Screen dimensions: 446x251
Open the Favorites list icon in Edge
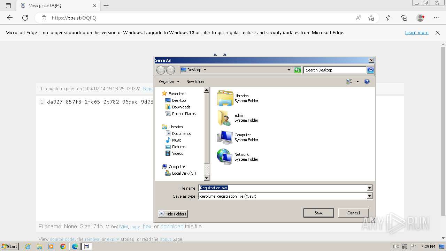point(389,18)
